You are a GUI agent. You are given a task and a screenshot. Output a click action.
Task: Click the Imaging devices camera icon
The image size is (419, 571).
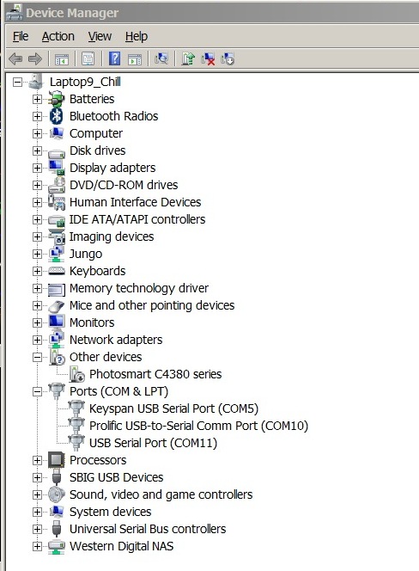point(57,236)
